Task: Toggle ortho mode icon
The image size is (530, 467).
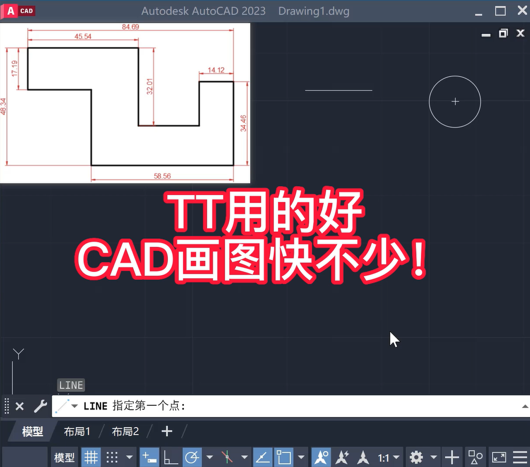Action: [170, 457]
